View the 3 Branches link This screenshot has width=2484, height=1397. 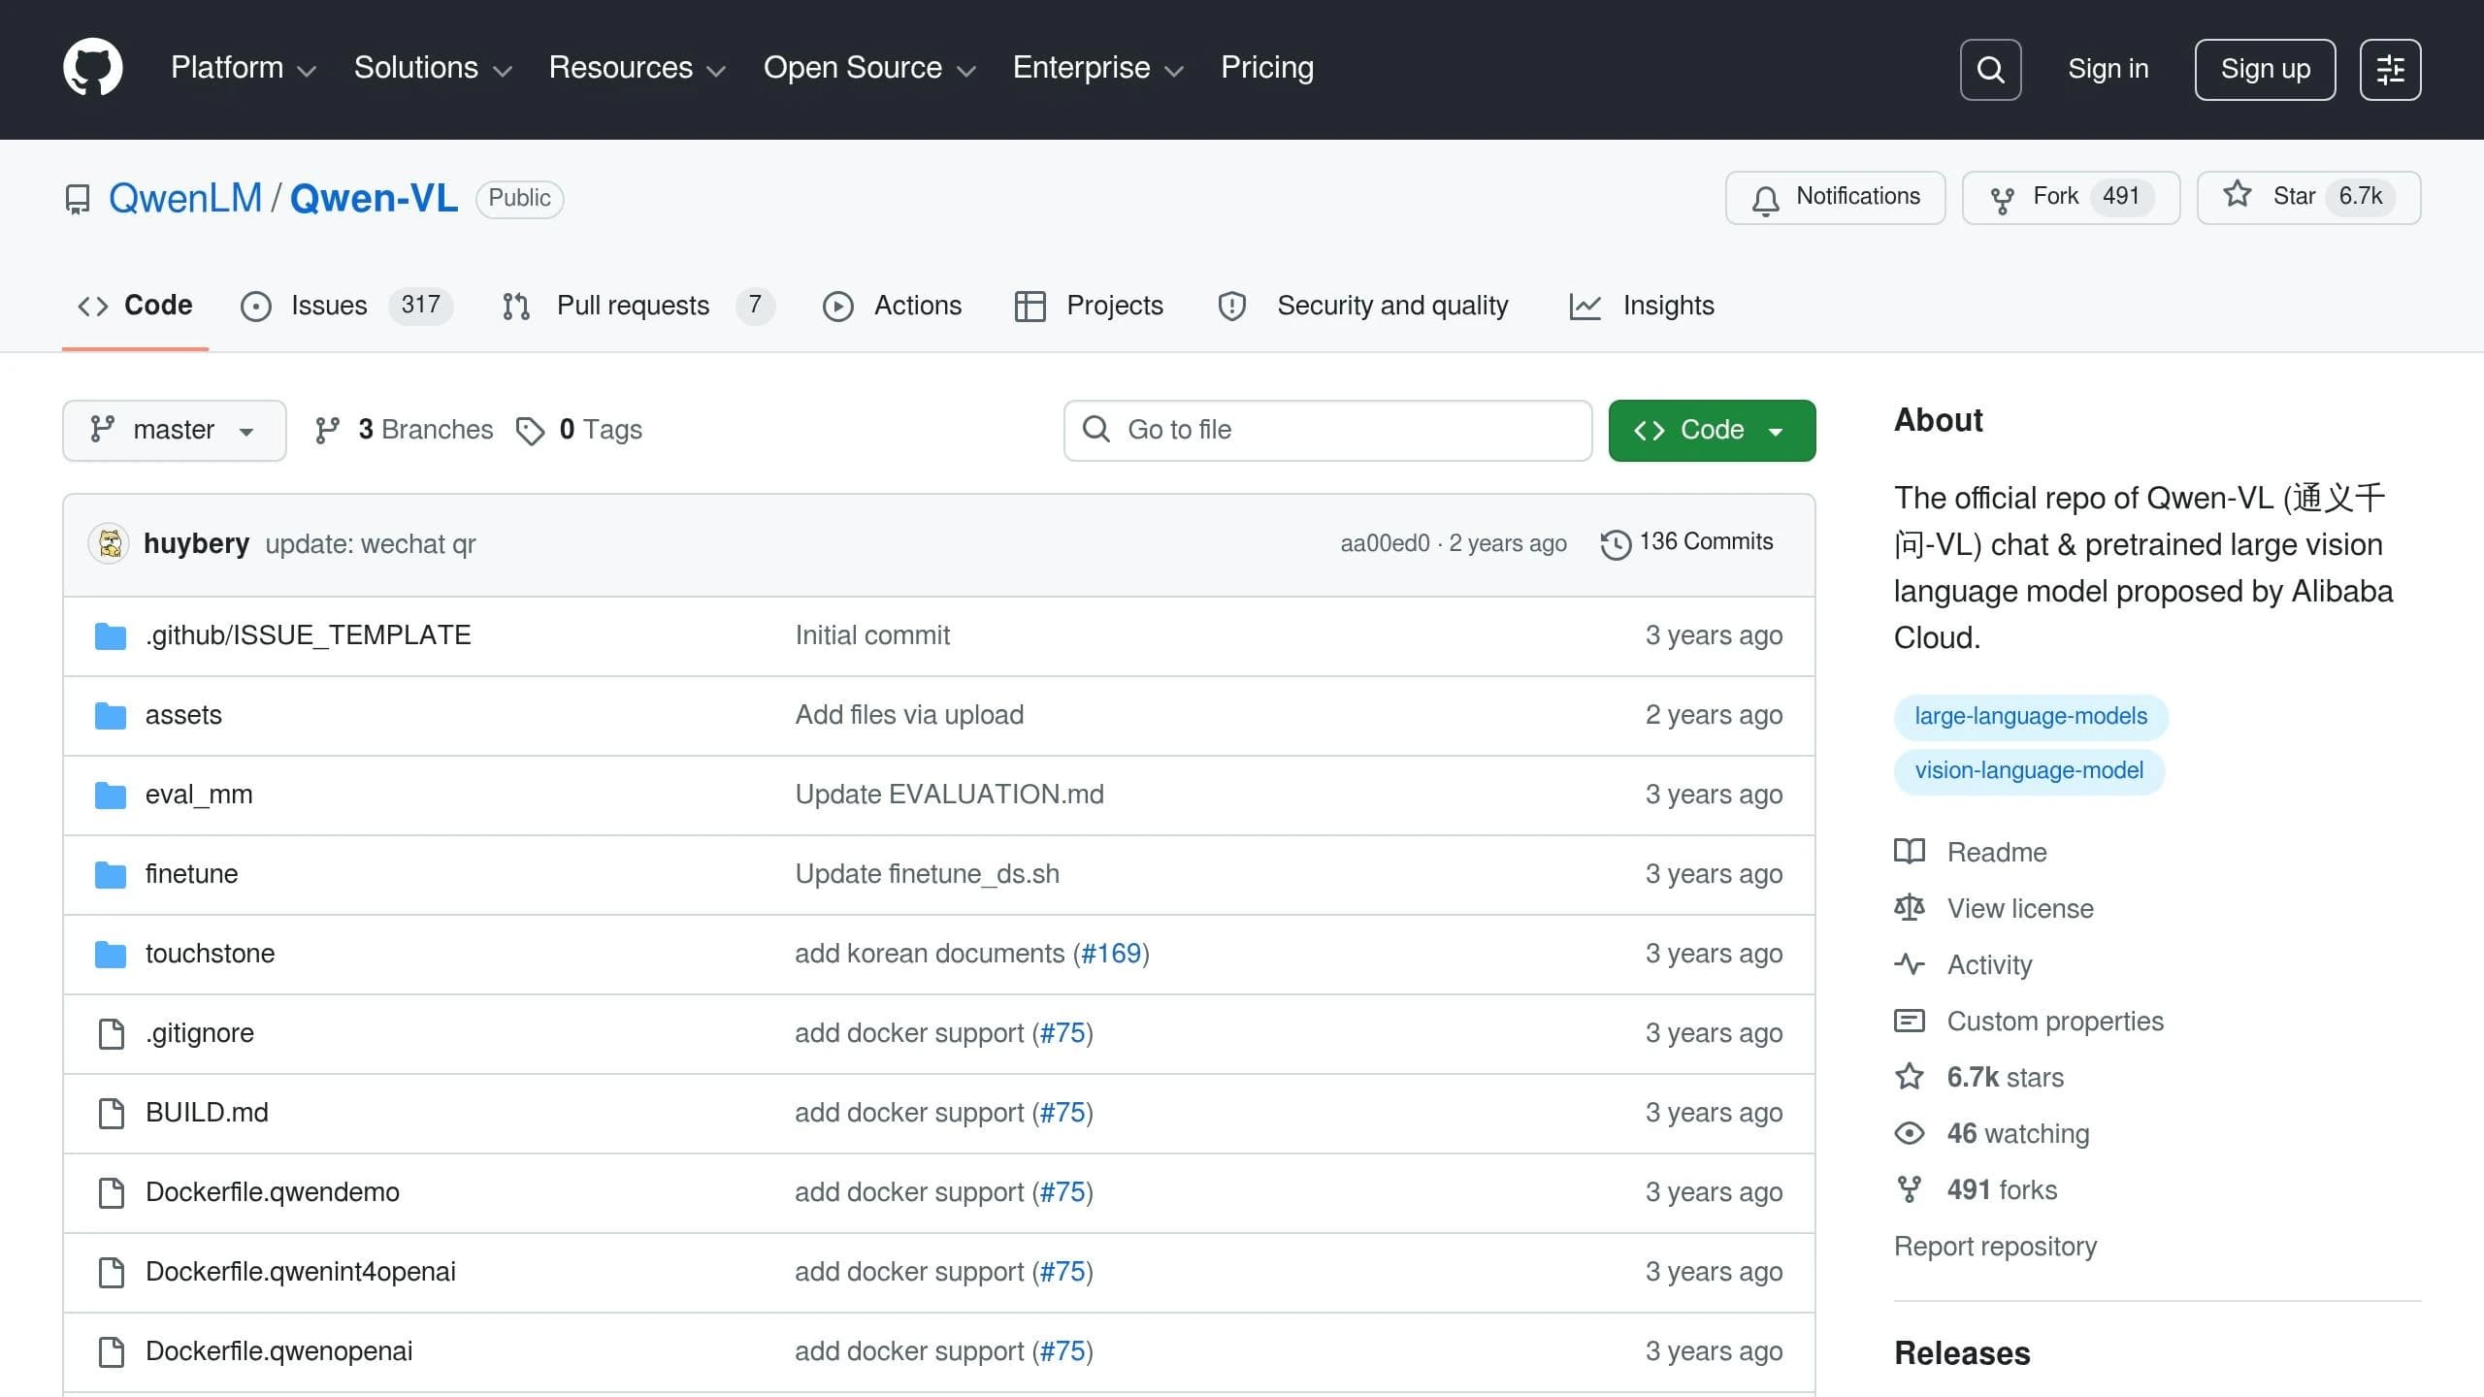[x=405, y=430]
